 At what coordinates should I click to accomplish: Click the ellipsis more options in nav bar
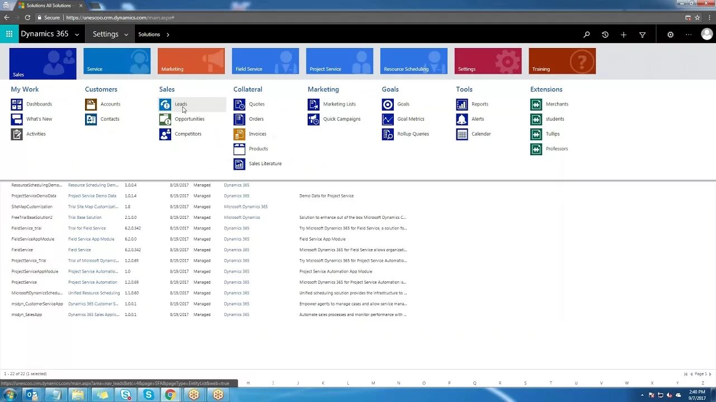pyautogui.click(x=689, y=35)
